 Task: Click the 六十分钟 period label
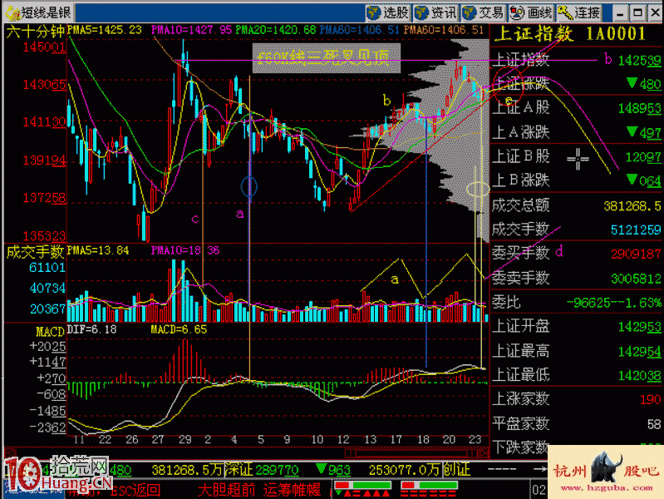(36, 31)
